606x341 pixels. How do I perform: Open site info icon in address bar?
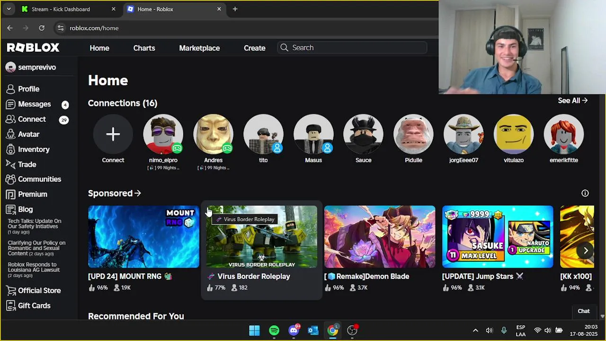[x=61, y=28]
